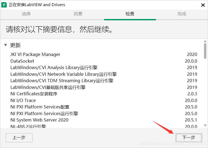Click version 2020 of JKI VI Package Manager
The height and width of the screenshot is (148, 208).
point(192,54)
